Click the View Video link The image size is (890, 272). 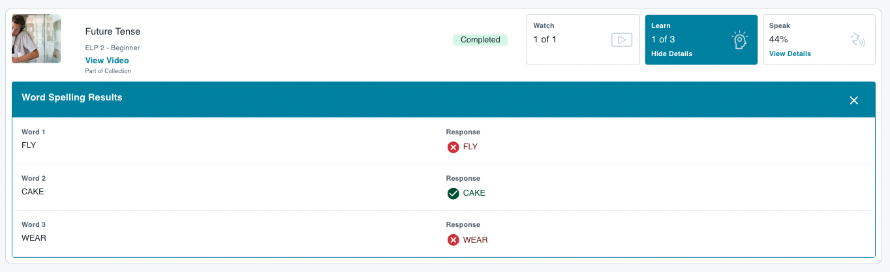click(x=107, y=61)
